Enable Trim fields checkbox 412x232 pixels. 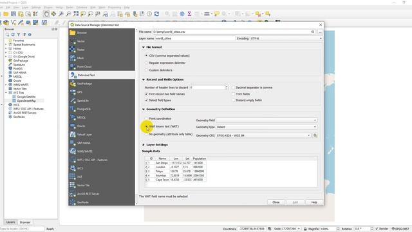233,94
